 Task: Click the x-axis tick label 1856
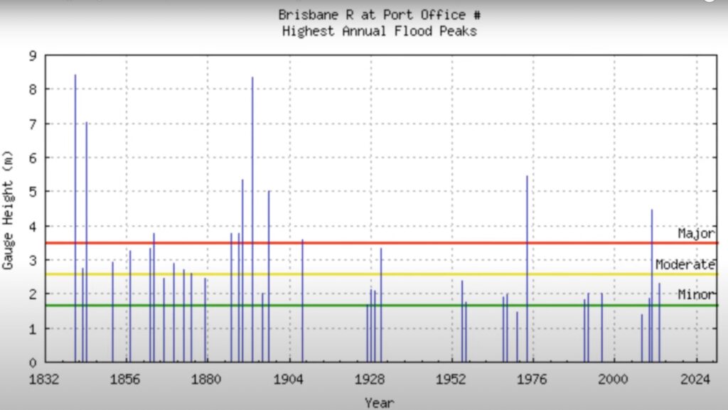click(x=125, y=379)
